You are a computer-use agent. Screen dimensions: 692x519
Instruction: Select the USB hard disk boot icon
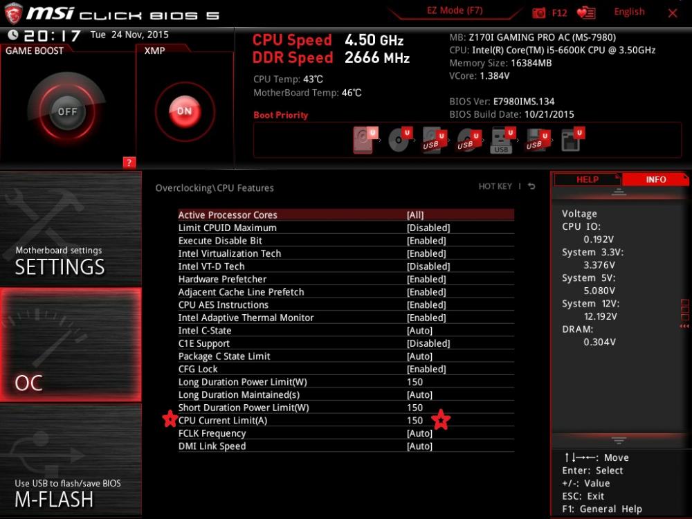tap(435, 140)
